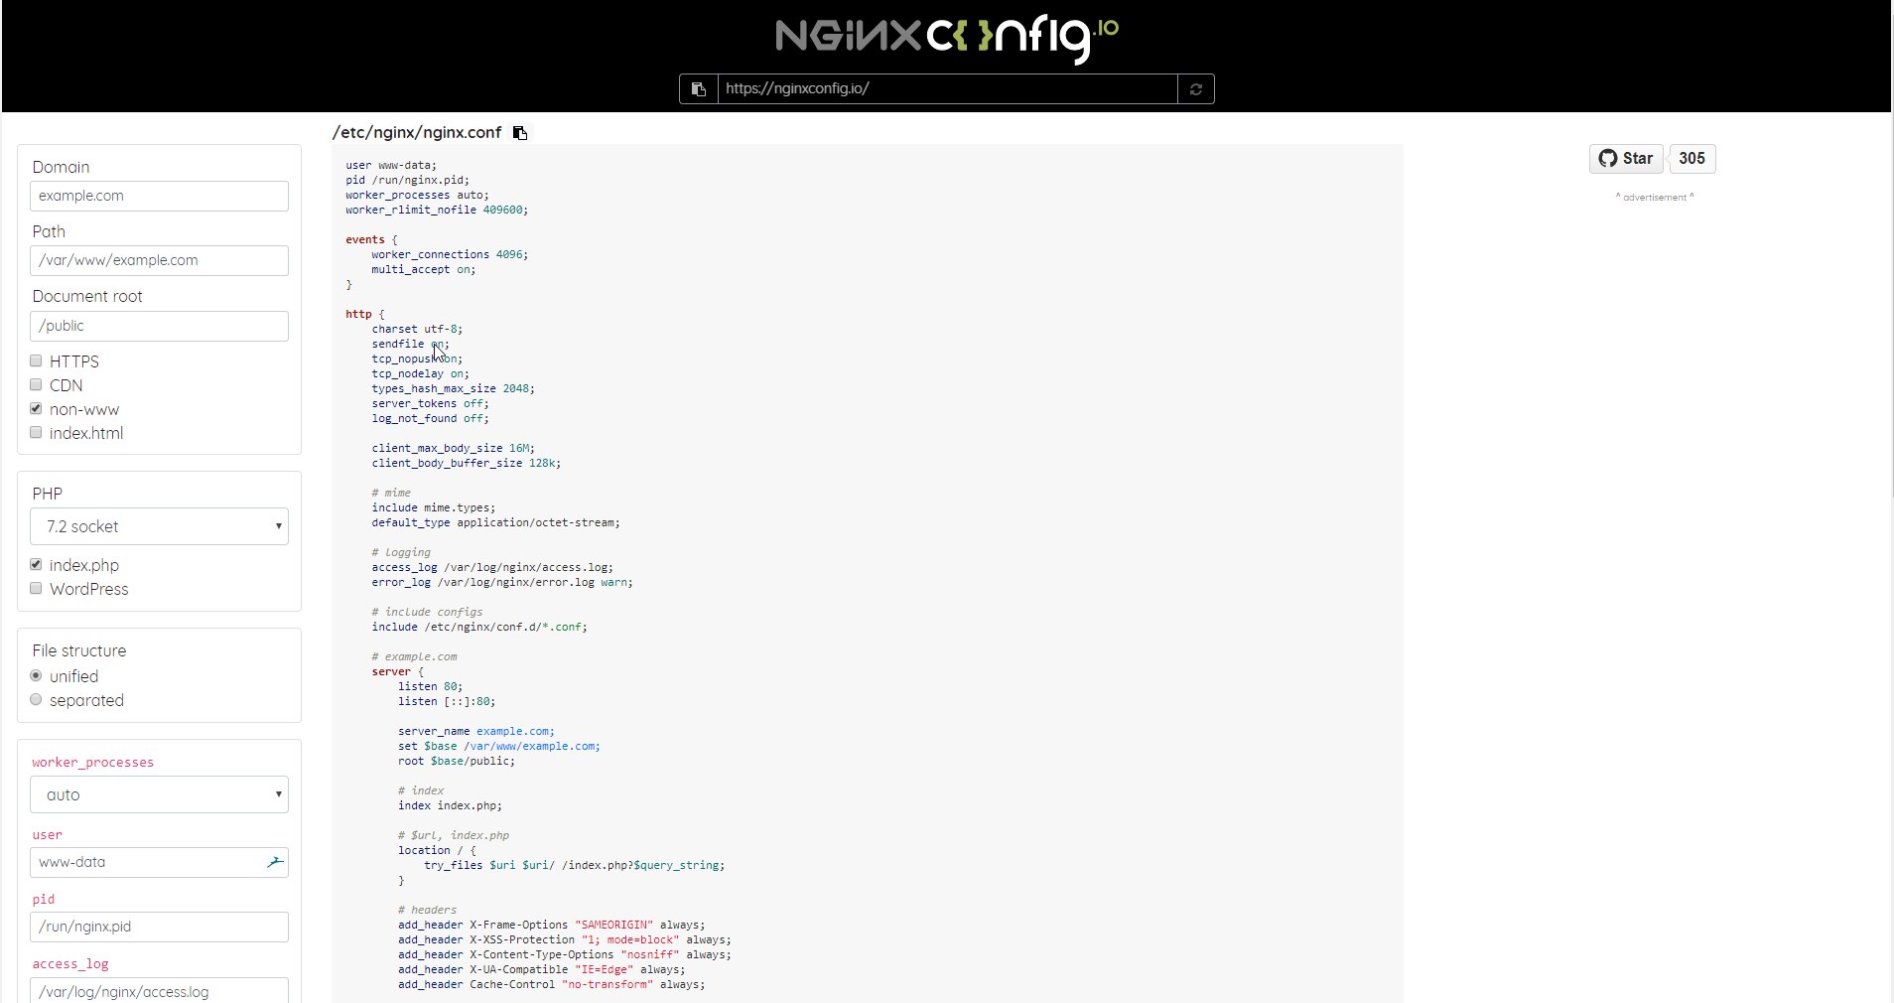1894x1003 pixels.
Task: Click the 'default_type application/octet-stream;' line
Action: click(496, 522)
